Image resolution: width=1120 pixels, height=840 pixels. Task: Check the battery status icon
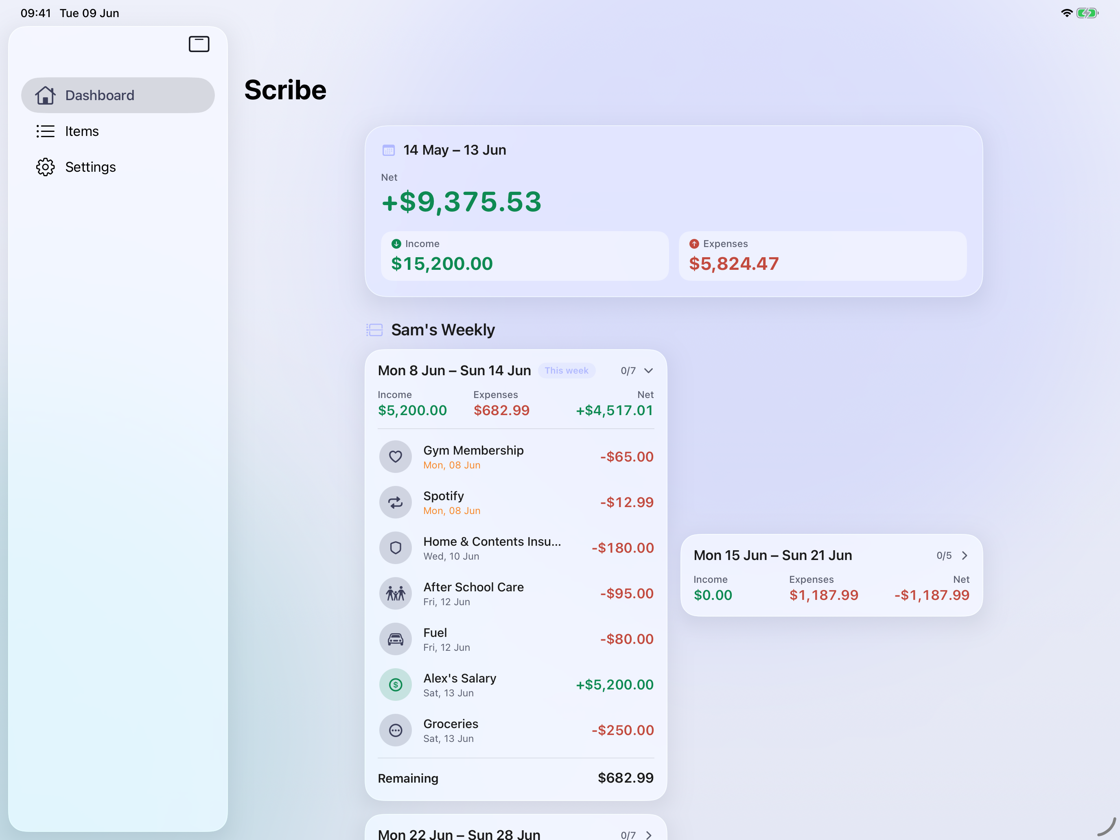(x=1087, y=13)
